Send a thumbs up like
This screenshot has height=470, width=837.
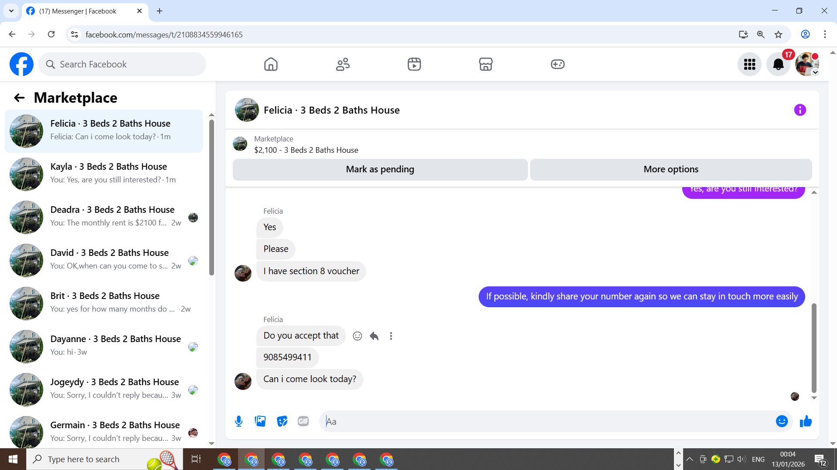[x=806, y=421]
